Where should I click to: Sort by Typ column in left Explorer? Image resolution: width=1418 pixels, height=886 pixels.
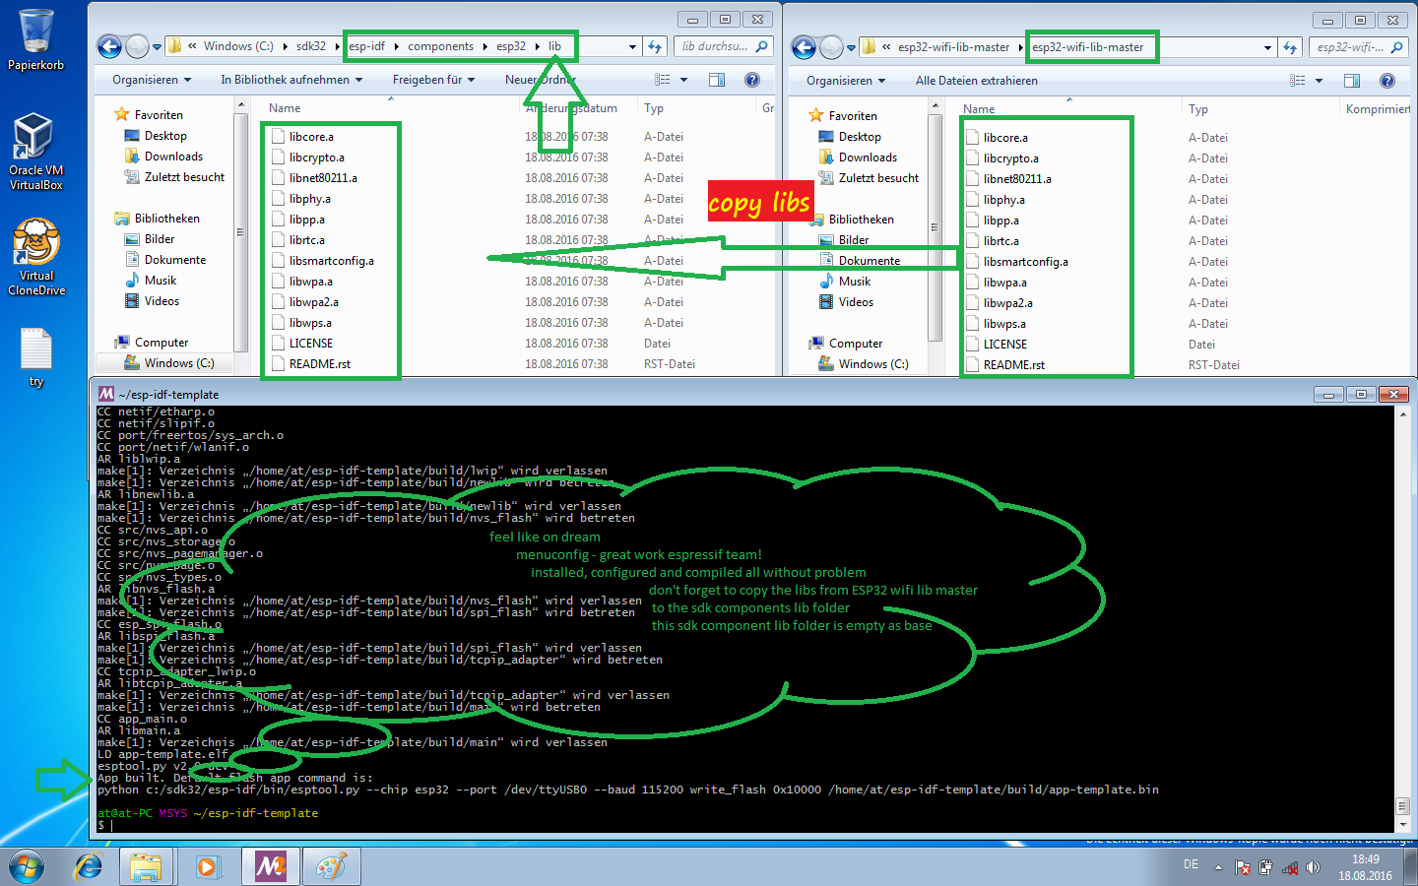[x=654, y=108]
